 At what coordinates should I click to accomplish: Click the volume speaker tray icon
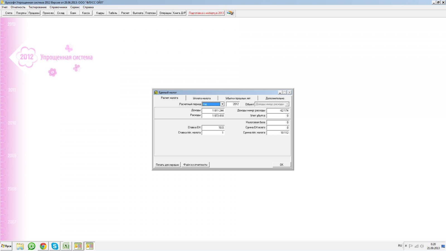point(422,246)
